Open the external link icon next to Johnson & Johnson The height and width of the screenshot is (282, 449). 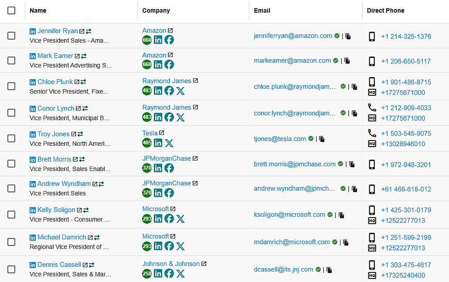pos(204,264)
